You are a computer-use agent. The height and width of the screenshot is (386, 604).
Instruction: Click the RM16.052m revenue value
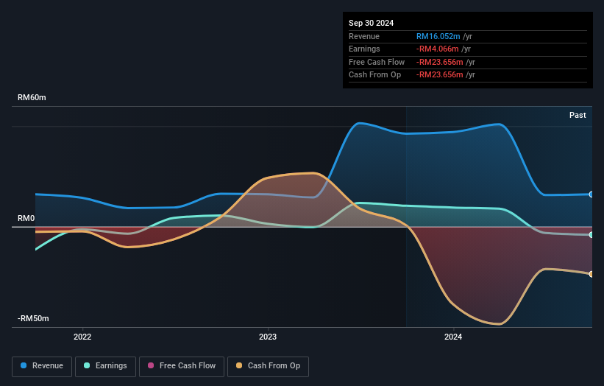tap(438, 36)
